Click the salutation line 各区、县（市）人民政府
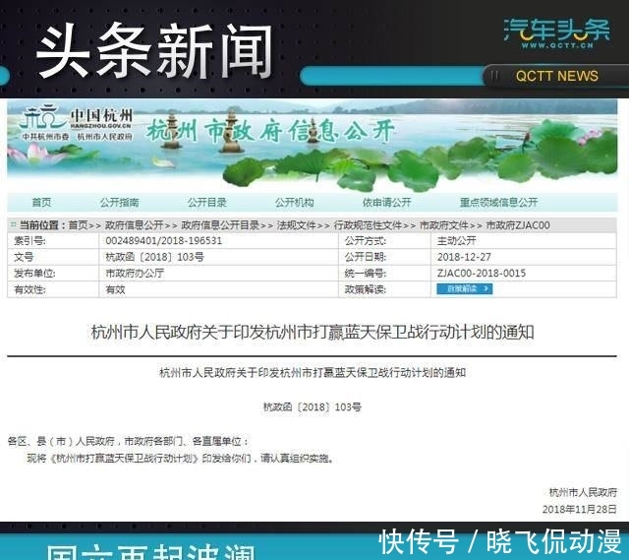Screen dimensions: 629x560 (x=129, y=442)
